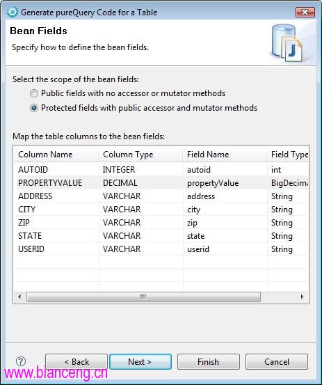Go back with the Back button
The image size is (322, 385).
tap(77, 361)
